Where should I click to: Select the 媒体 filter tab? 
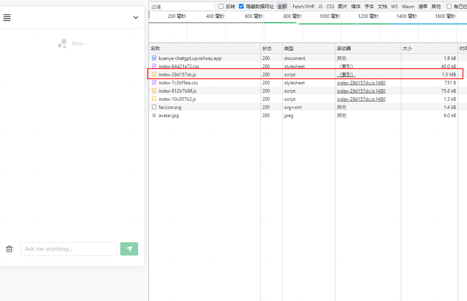click(x=356, y=7)
